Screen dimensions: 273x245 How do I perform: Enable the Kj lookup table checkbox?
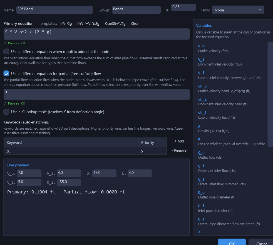[x=6, y=112]
